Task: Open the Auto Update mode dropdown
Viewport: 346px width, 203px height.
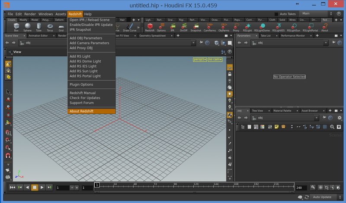Action: click(327, 197)
